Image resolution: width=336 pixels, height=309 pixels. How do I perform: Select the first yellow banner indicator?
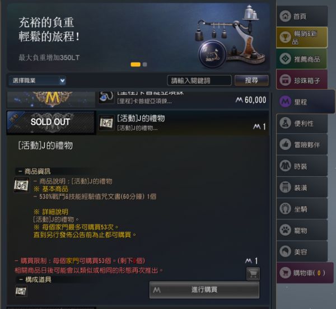click(136, 64)
